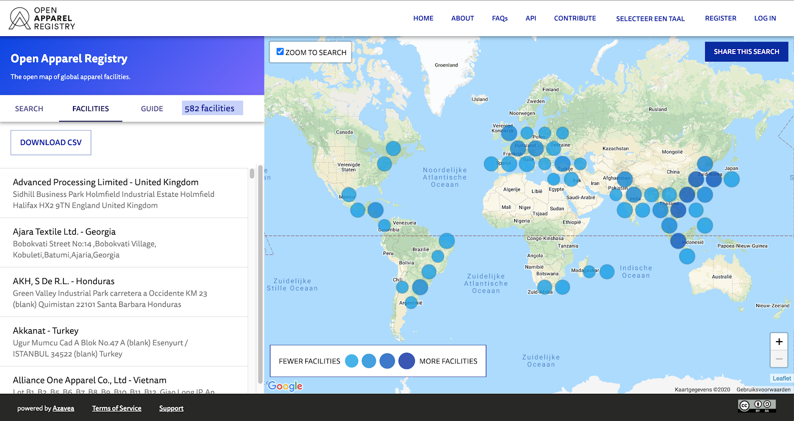The width and height of the screenshot is (794, 421).
Task: Click the Open Apparel Registry logo
Action: click(42, 18)
